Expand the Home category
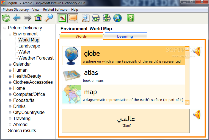Viewport: 209px width, 140px height. [10, 88]
